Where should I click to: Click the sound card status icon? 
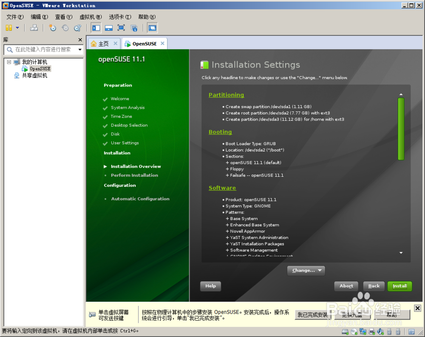pos(380,331)
